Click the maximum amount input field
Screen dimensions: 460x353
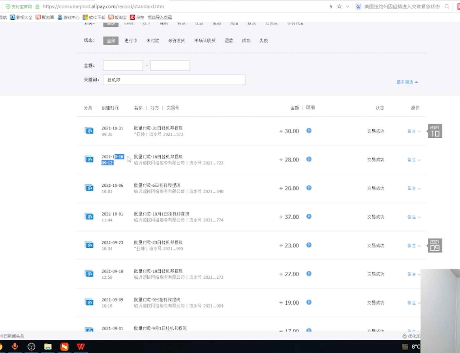tap(170, 65)
